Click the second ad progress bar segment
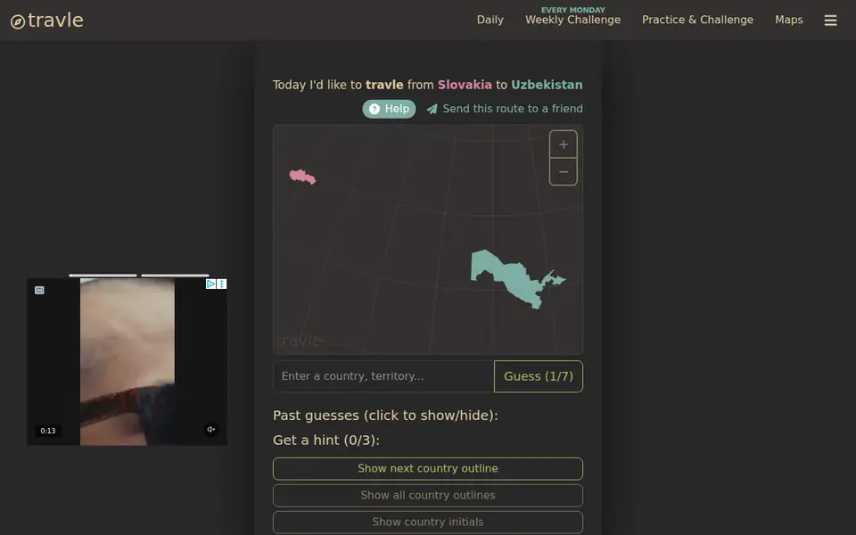 point(176,276)
